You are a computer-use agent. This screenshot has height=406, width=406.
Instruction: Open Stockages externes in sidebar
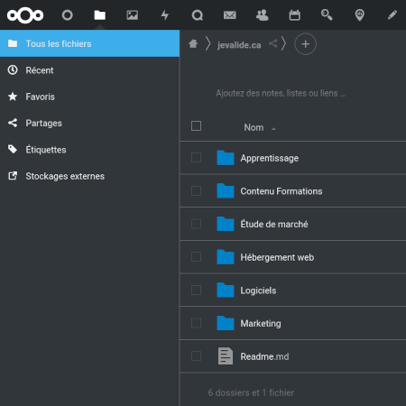[89, 176]
